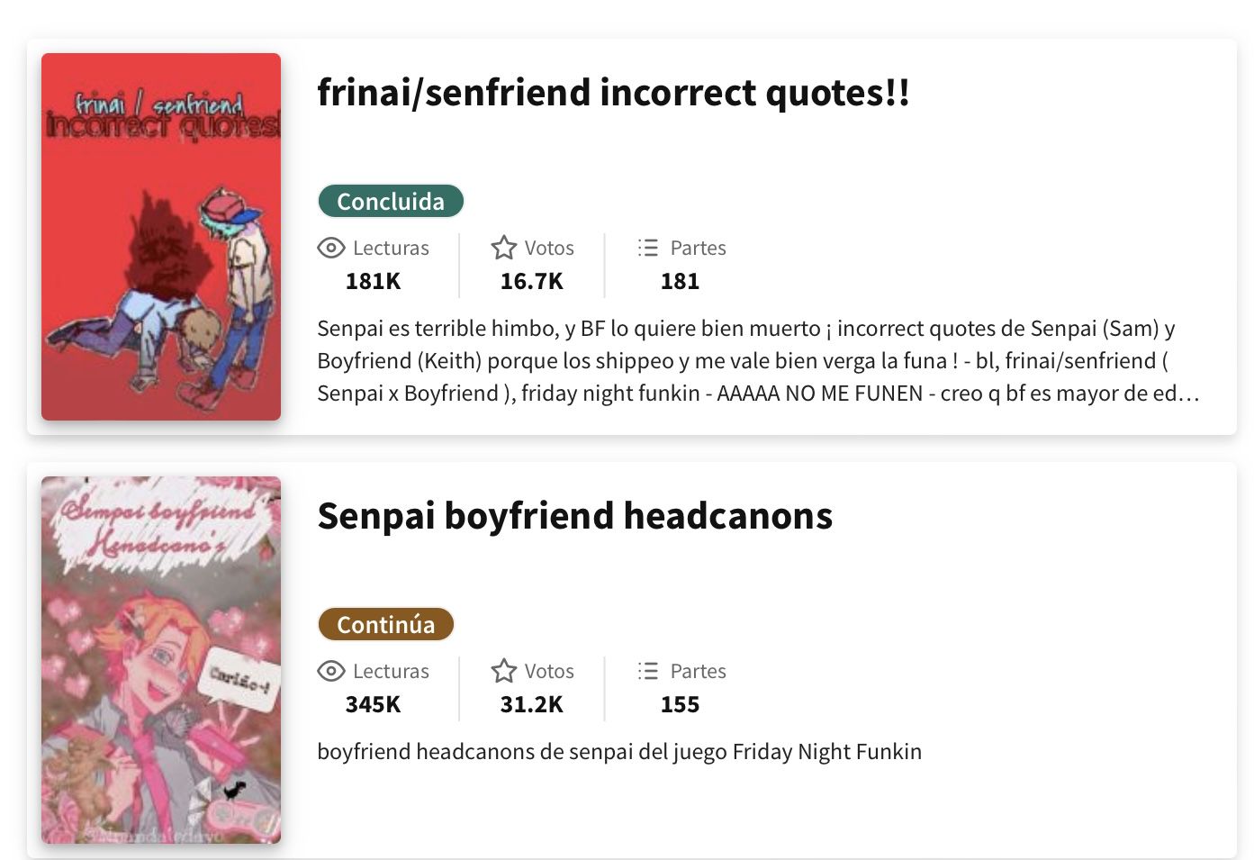Click the Votos star icon in the headcanons story
The image size is (1254, 860).
504,671
